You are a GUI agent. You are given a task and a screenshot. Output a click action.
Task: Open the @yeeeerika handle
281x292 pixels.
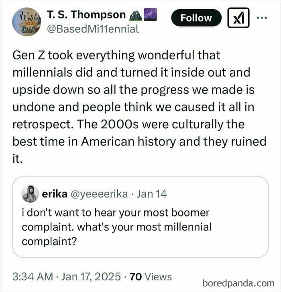[x=99, y=194]
